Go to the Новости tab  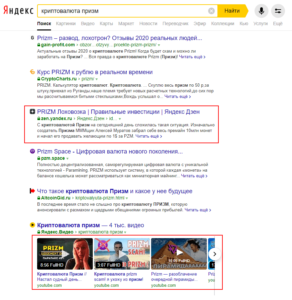click(148, 23)
